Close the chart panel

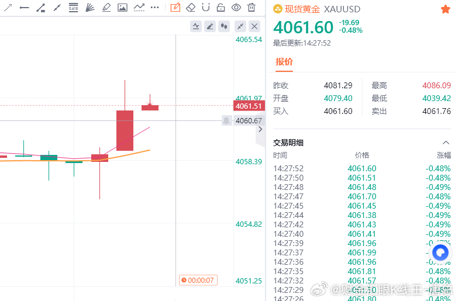[x=254, y=26]
